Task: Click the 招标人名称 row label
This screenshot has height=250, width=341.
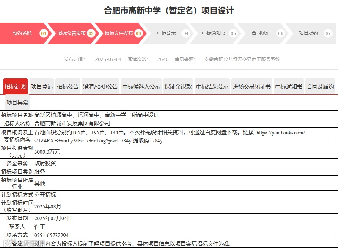Action: tap(17, 123)
